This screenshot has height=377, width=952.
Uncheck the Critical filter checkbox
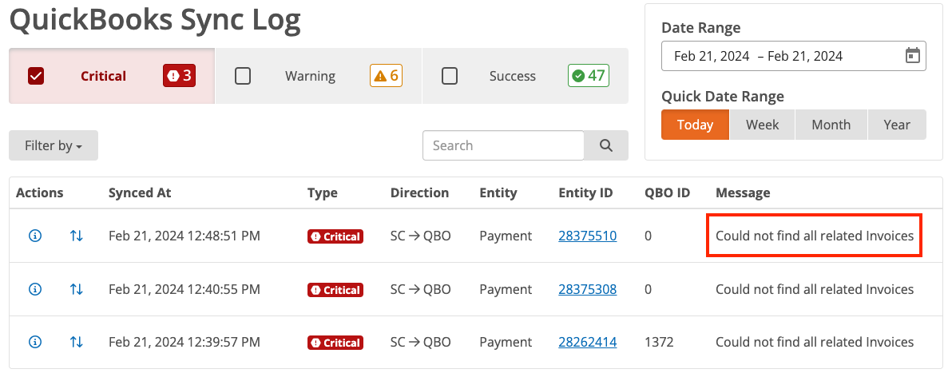click(x=36, y=76)
